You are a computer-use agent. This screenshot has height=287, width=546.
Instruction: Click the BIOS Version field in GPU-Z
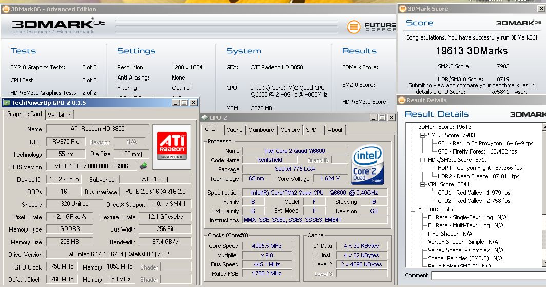[91, 166]
